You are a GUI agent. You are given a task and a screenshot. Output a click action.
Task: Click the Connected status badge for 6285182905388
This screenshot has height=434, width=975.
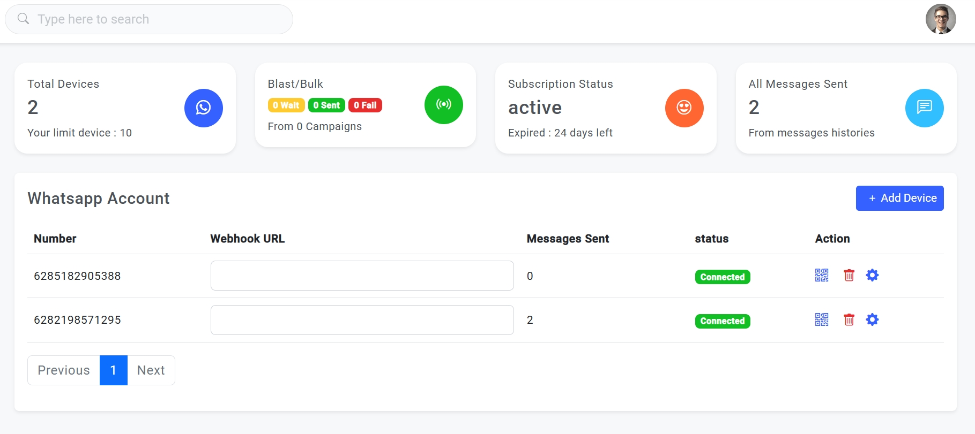tap(722, 277)
